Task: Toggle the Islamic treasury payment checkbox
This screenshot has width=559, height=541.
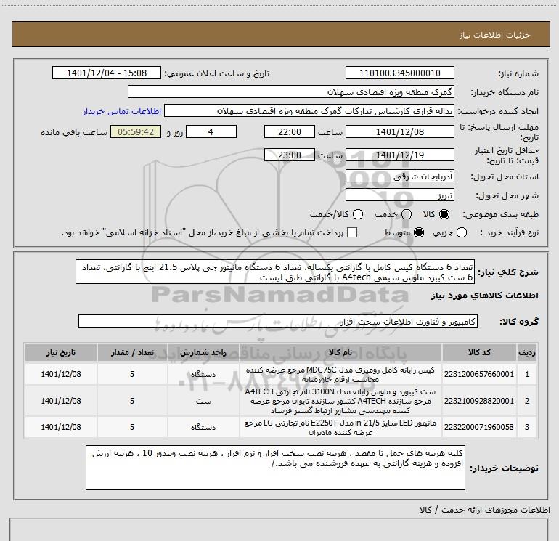Action: tap(352, 232)
